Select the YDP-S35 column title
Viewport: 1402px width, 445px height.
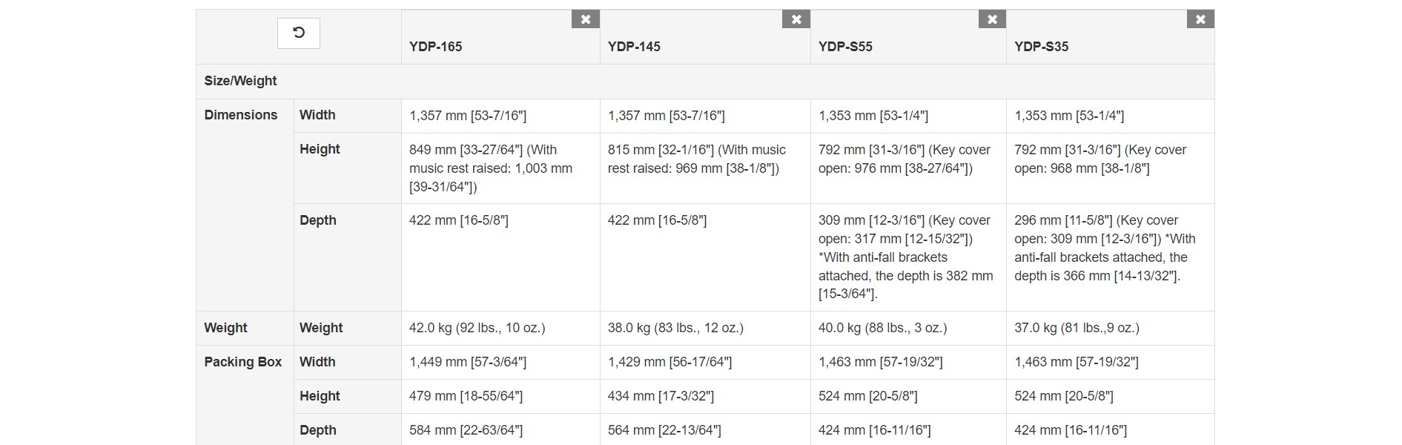pyautogui.click(x=1041, y=46)
